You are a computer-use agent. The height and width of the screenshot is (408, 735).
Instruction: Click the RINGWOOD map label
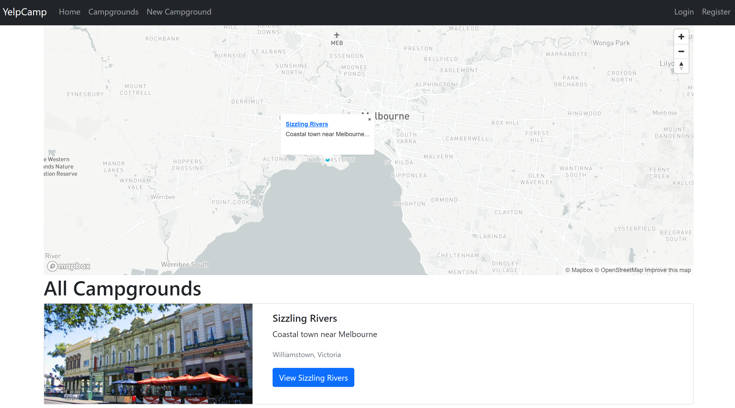point(584,114)
